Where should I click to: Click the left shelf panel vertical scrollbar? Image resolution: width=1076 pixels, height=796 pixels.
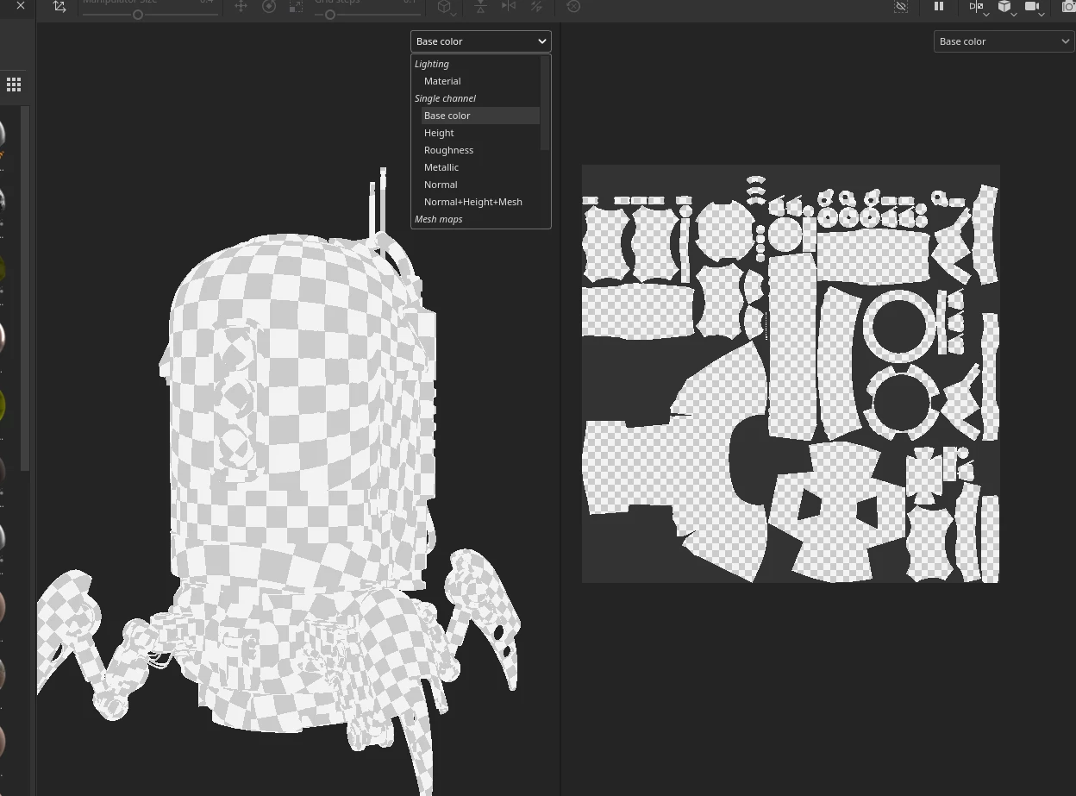click(x=25, y=289)
